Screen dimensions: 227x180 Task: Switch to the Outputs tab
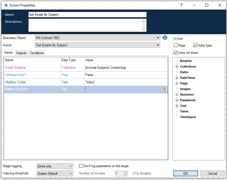[x=21, y=53]
